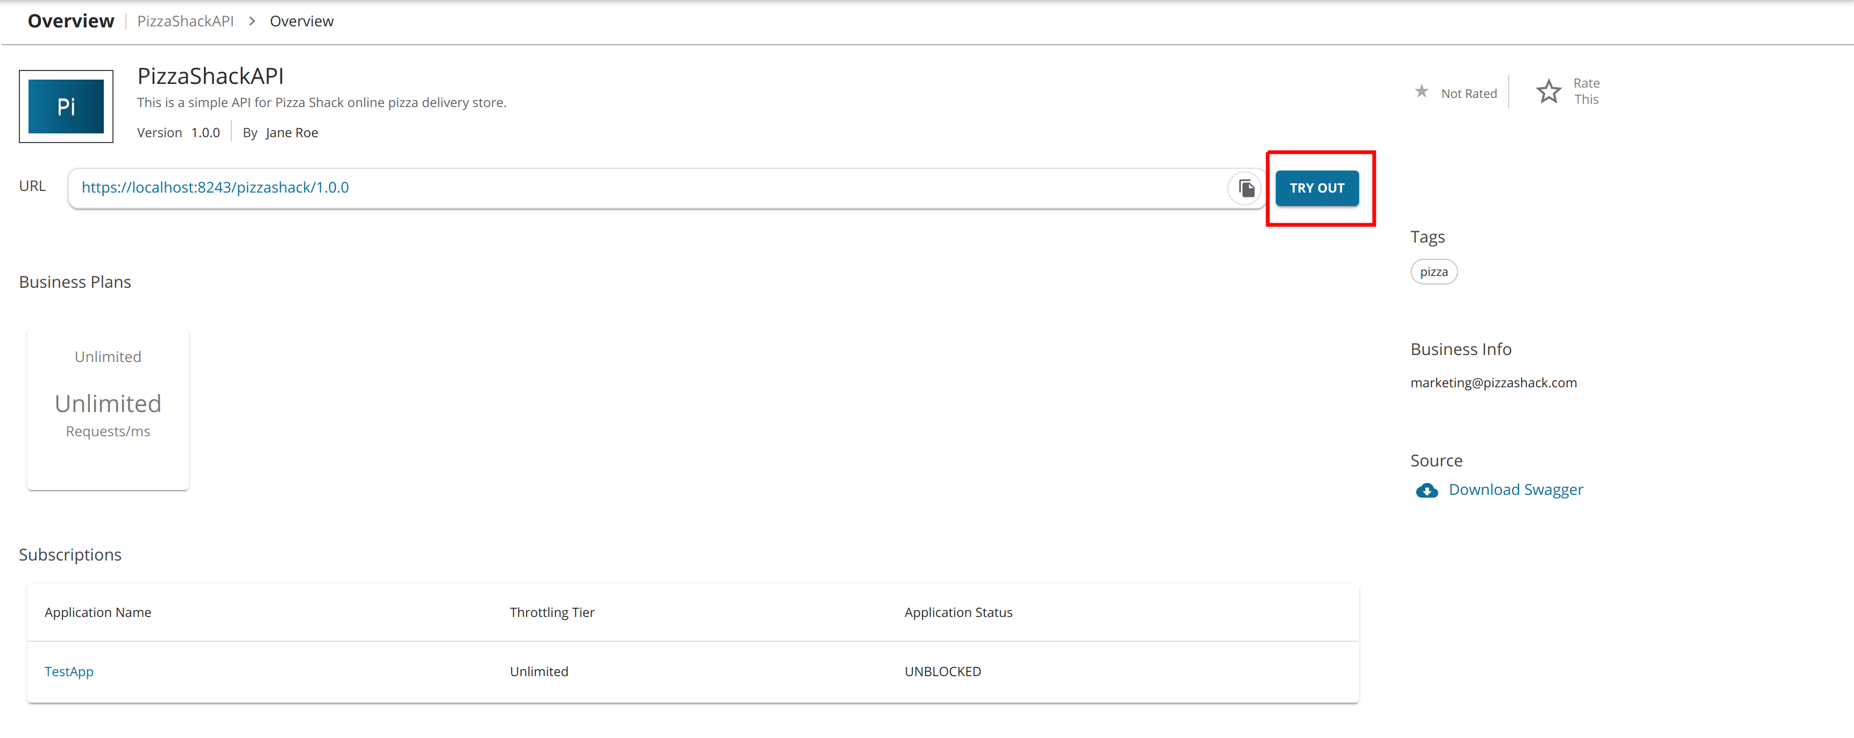Click the author name Jane Roe
This screenshot has width=1854, height=738.
coord(292,133)
